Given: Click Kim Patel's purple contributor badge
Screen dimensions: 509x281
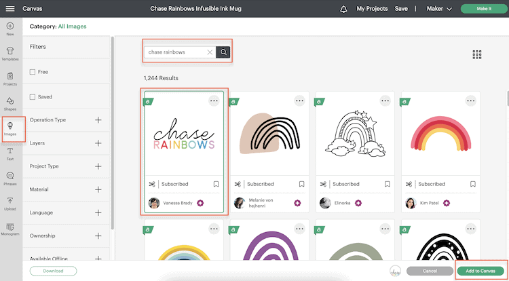Looking at the screenshot, I should point(447,203).
